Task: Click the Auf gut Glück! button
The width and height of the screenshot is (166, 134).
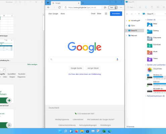Action: (x=93, y=68)
